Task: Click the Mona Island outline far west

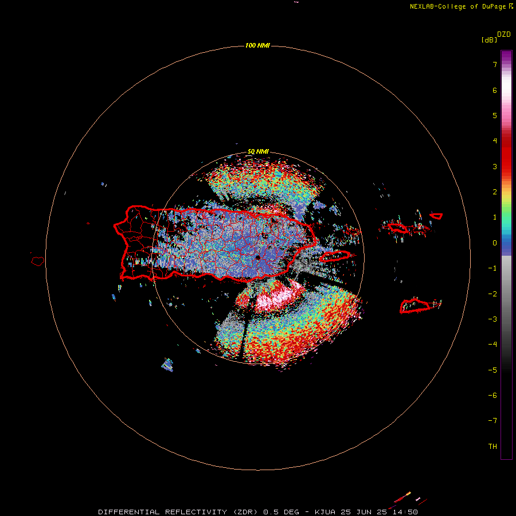Action: 38,261
